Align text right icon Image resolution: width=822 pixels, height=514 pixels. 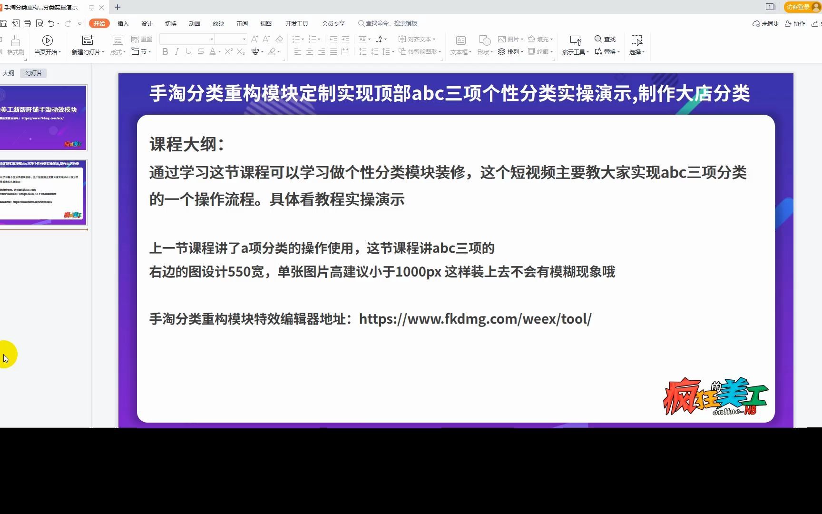[x=322, y=51]
